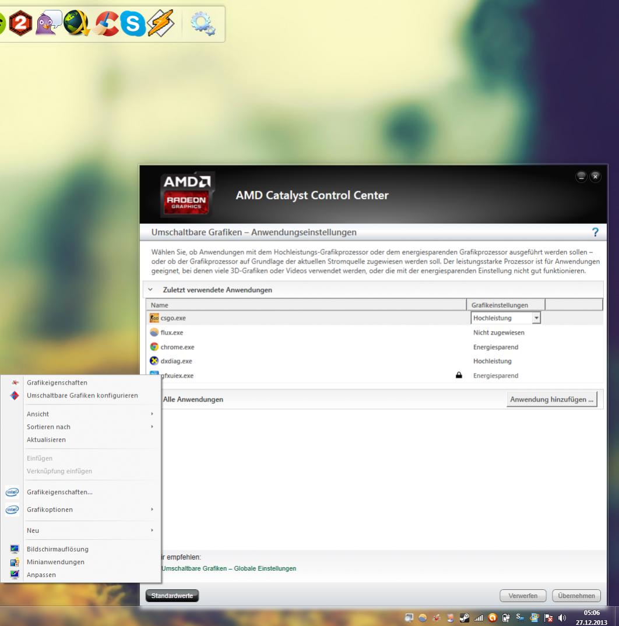Open Umschaltbare Grafiken – Globale Einstellungen link
The image size is (619, 626).
[x=229, y=568]
